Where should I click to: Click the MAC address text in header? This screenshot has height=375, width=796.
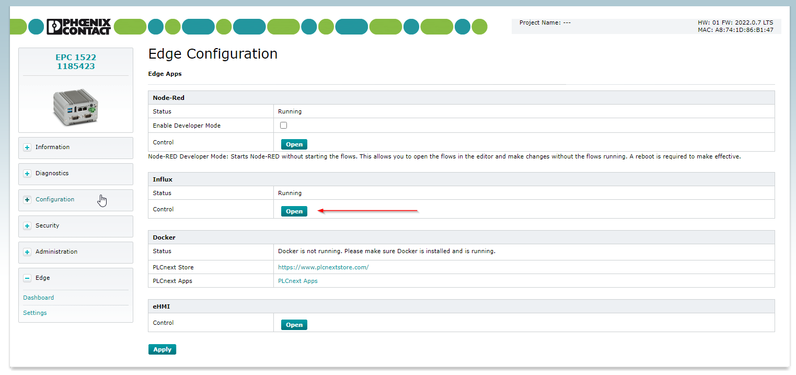735,30
